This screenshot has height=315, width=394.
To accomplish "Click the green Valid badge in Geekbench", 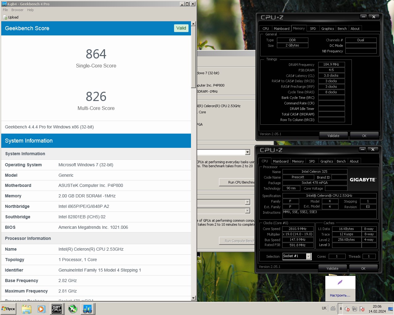I will point(181,28).
